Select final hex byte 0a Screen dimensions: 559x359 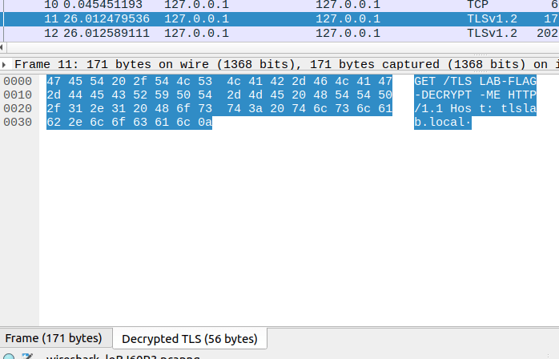click(205, 122)
